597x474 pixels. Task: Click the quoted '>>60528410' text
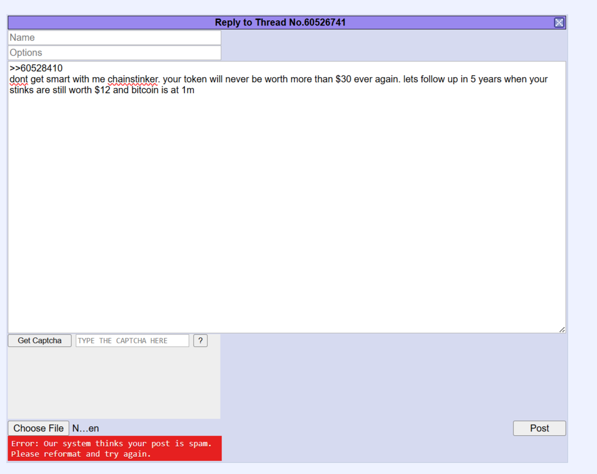tap(36, 69)
